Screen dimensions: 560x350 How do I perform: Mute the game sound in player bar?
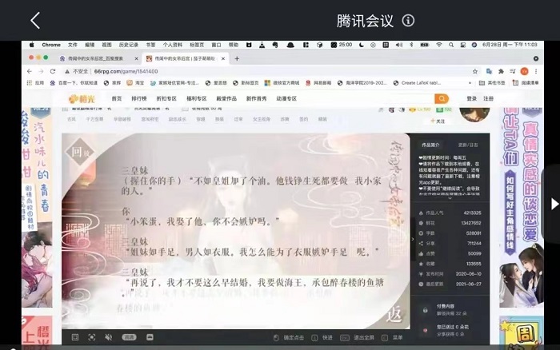pyautogui.click(x=109, y=337)
